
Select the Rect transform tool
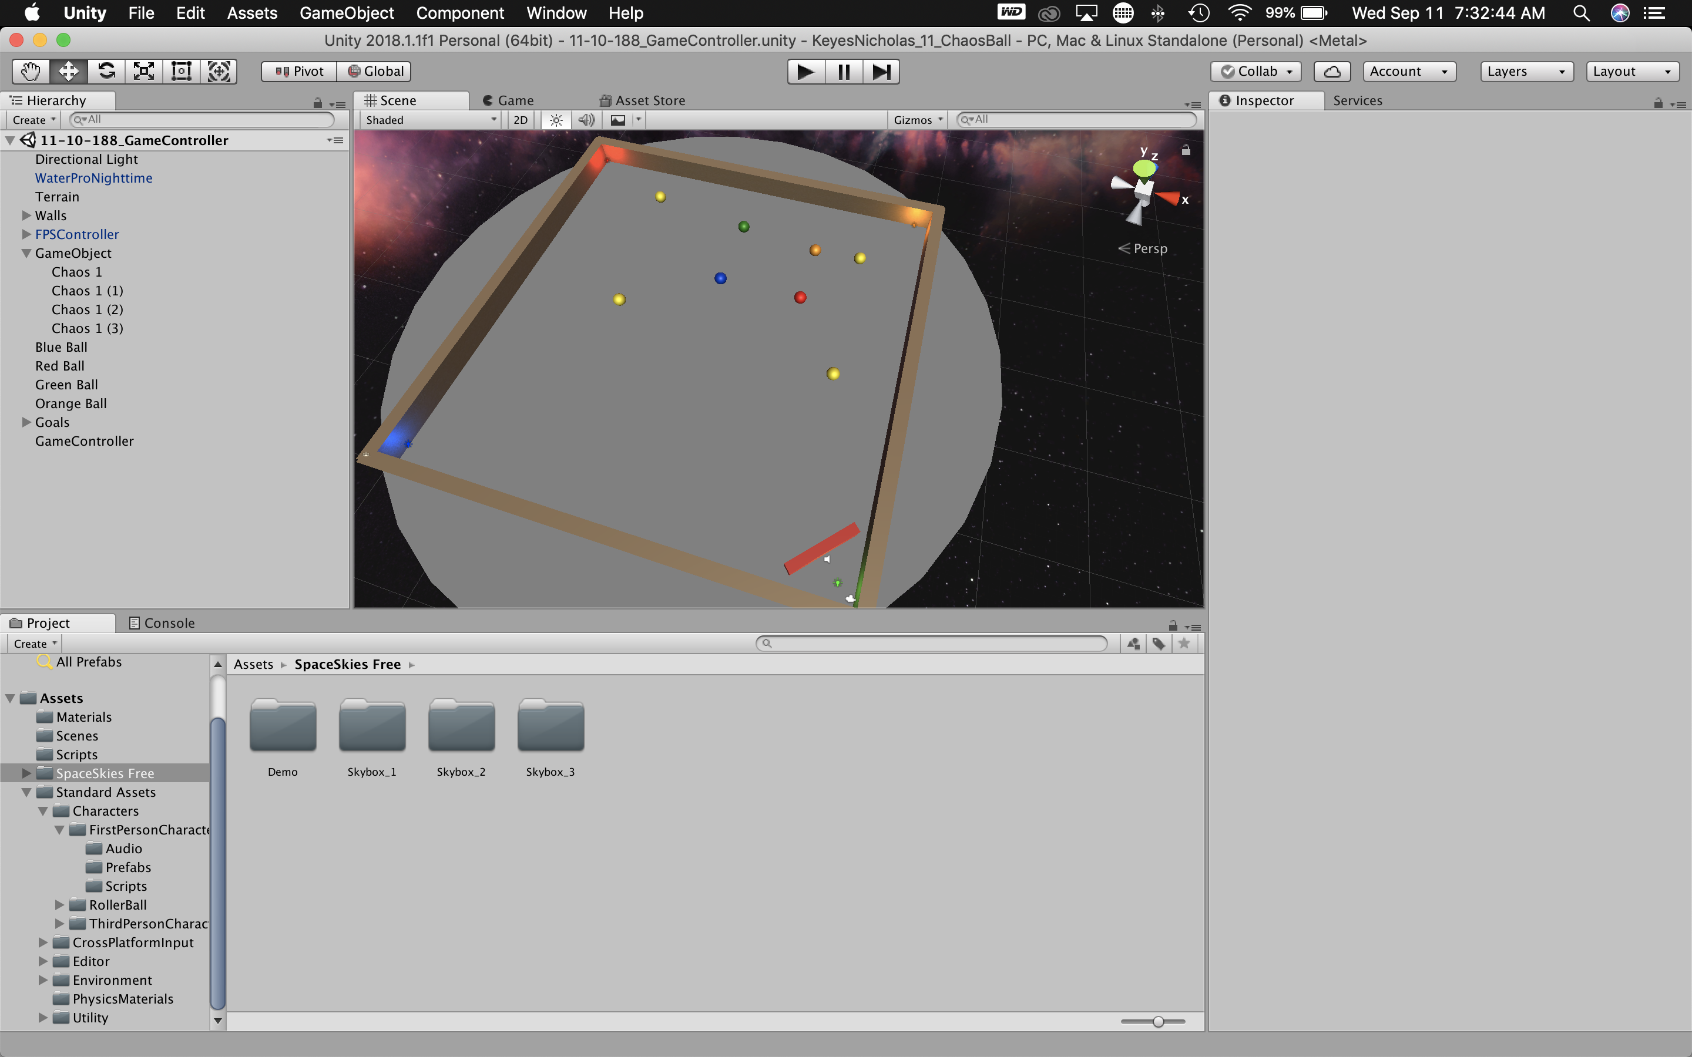click(181, 70)
